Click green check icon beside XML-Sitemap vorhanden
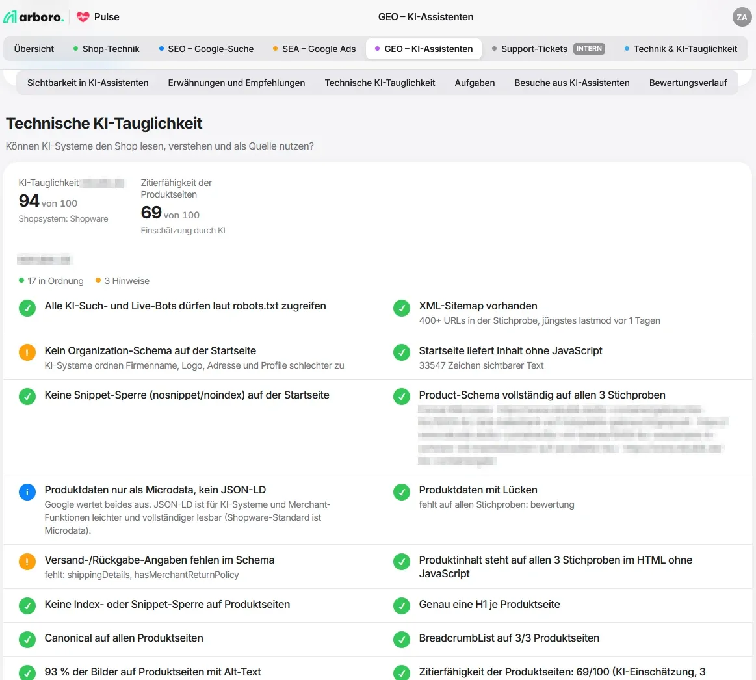The width and height of the screenshot is (756, 680). [401, 307]
